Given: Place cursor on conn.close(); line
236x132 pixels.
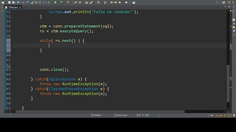Looking at the screenshot, I should [54, 70].
